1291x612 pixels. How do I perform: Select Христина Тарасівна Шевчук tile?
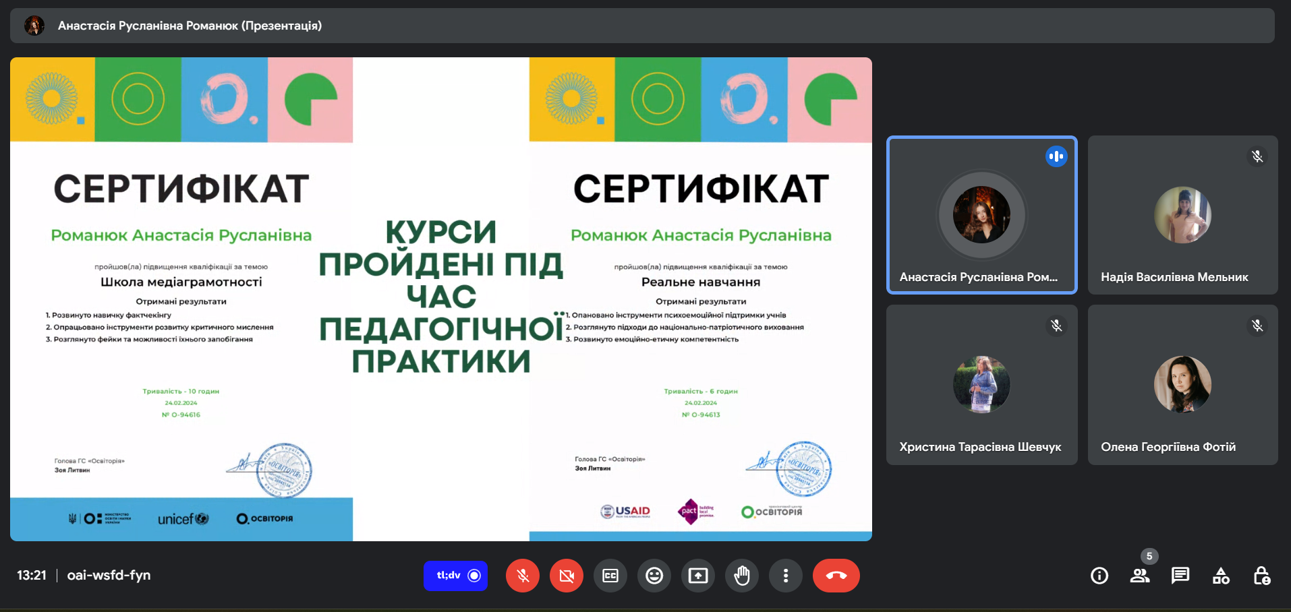pyautogui.click(x=981, y=384)
